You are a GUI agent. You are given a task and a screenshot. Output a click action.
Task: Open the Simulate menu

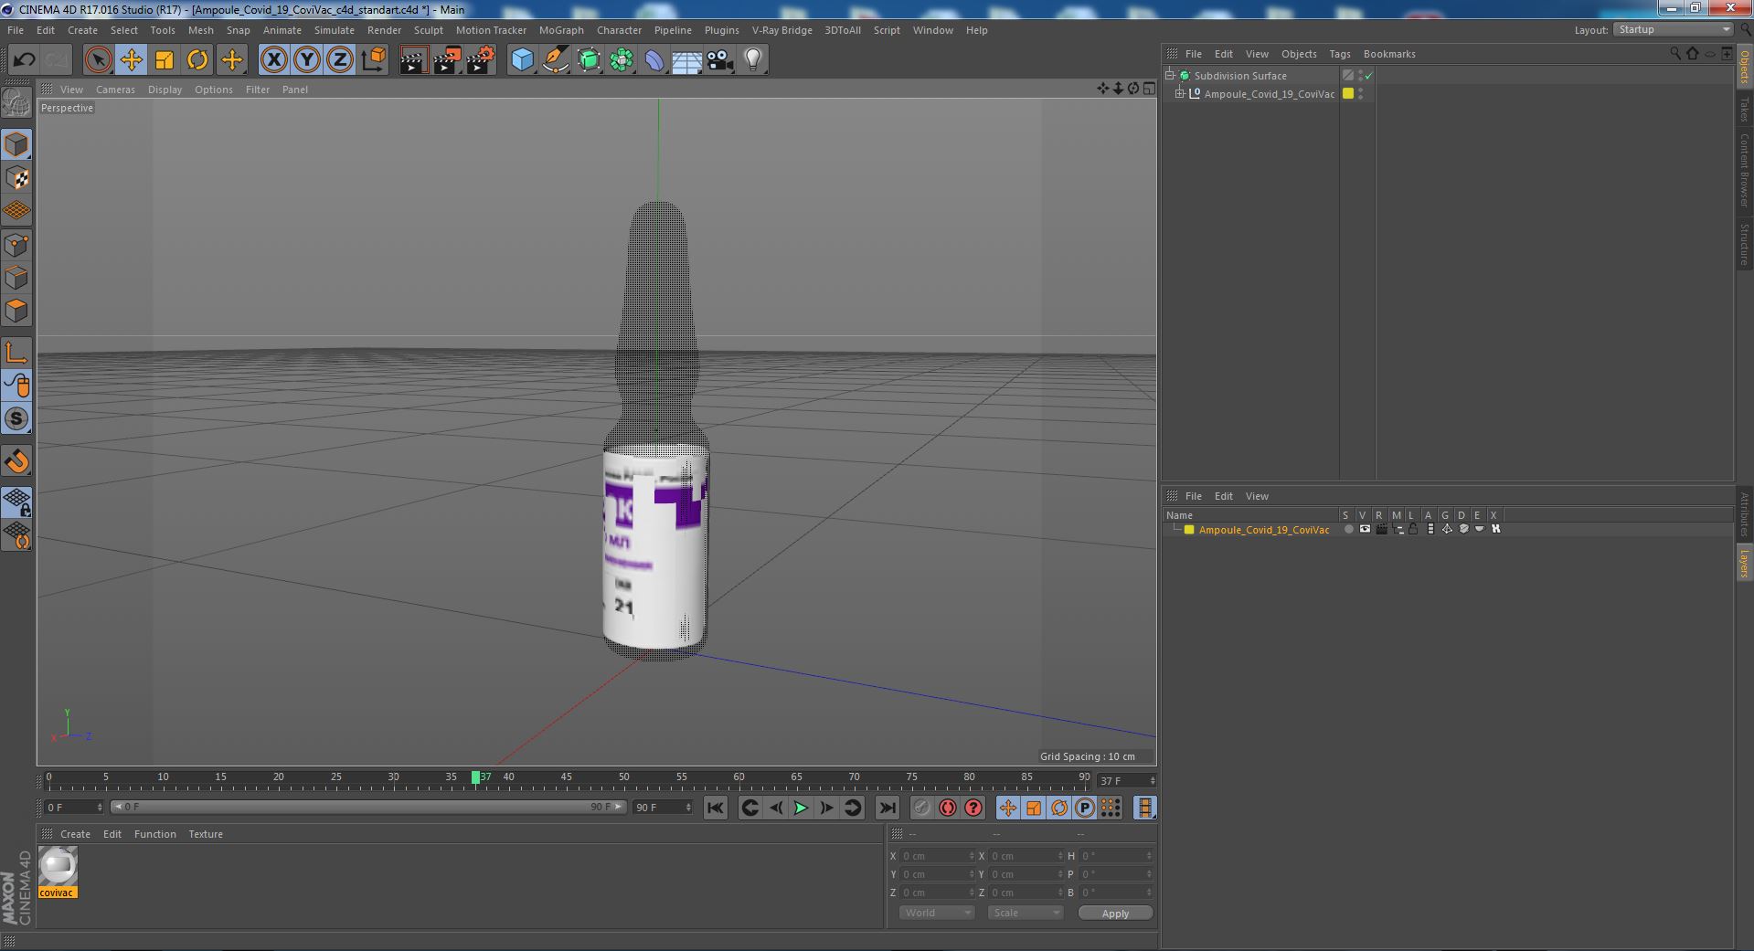tap(335, 30)
